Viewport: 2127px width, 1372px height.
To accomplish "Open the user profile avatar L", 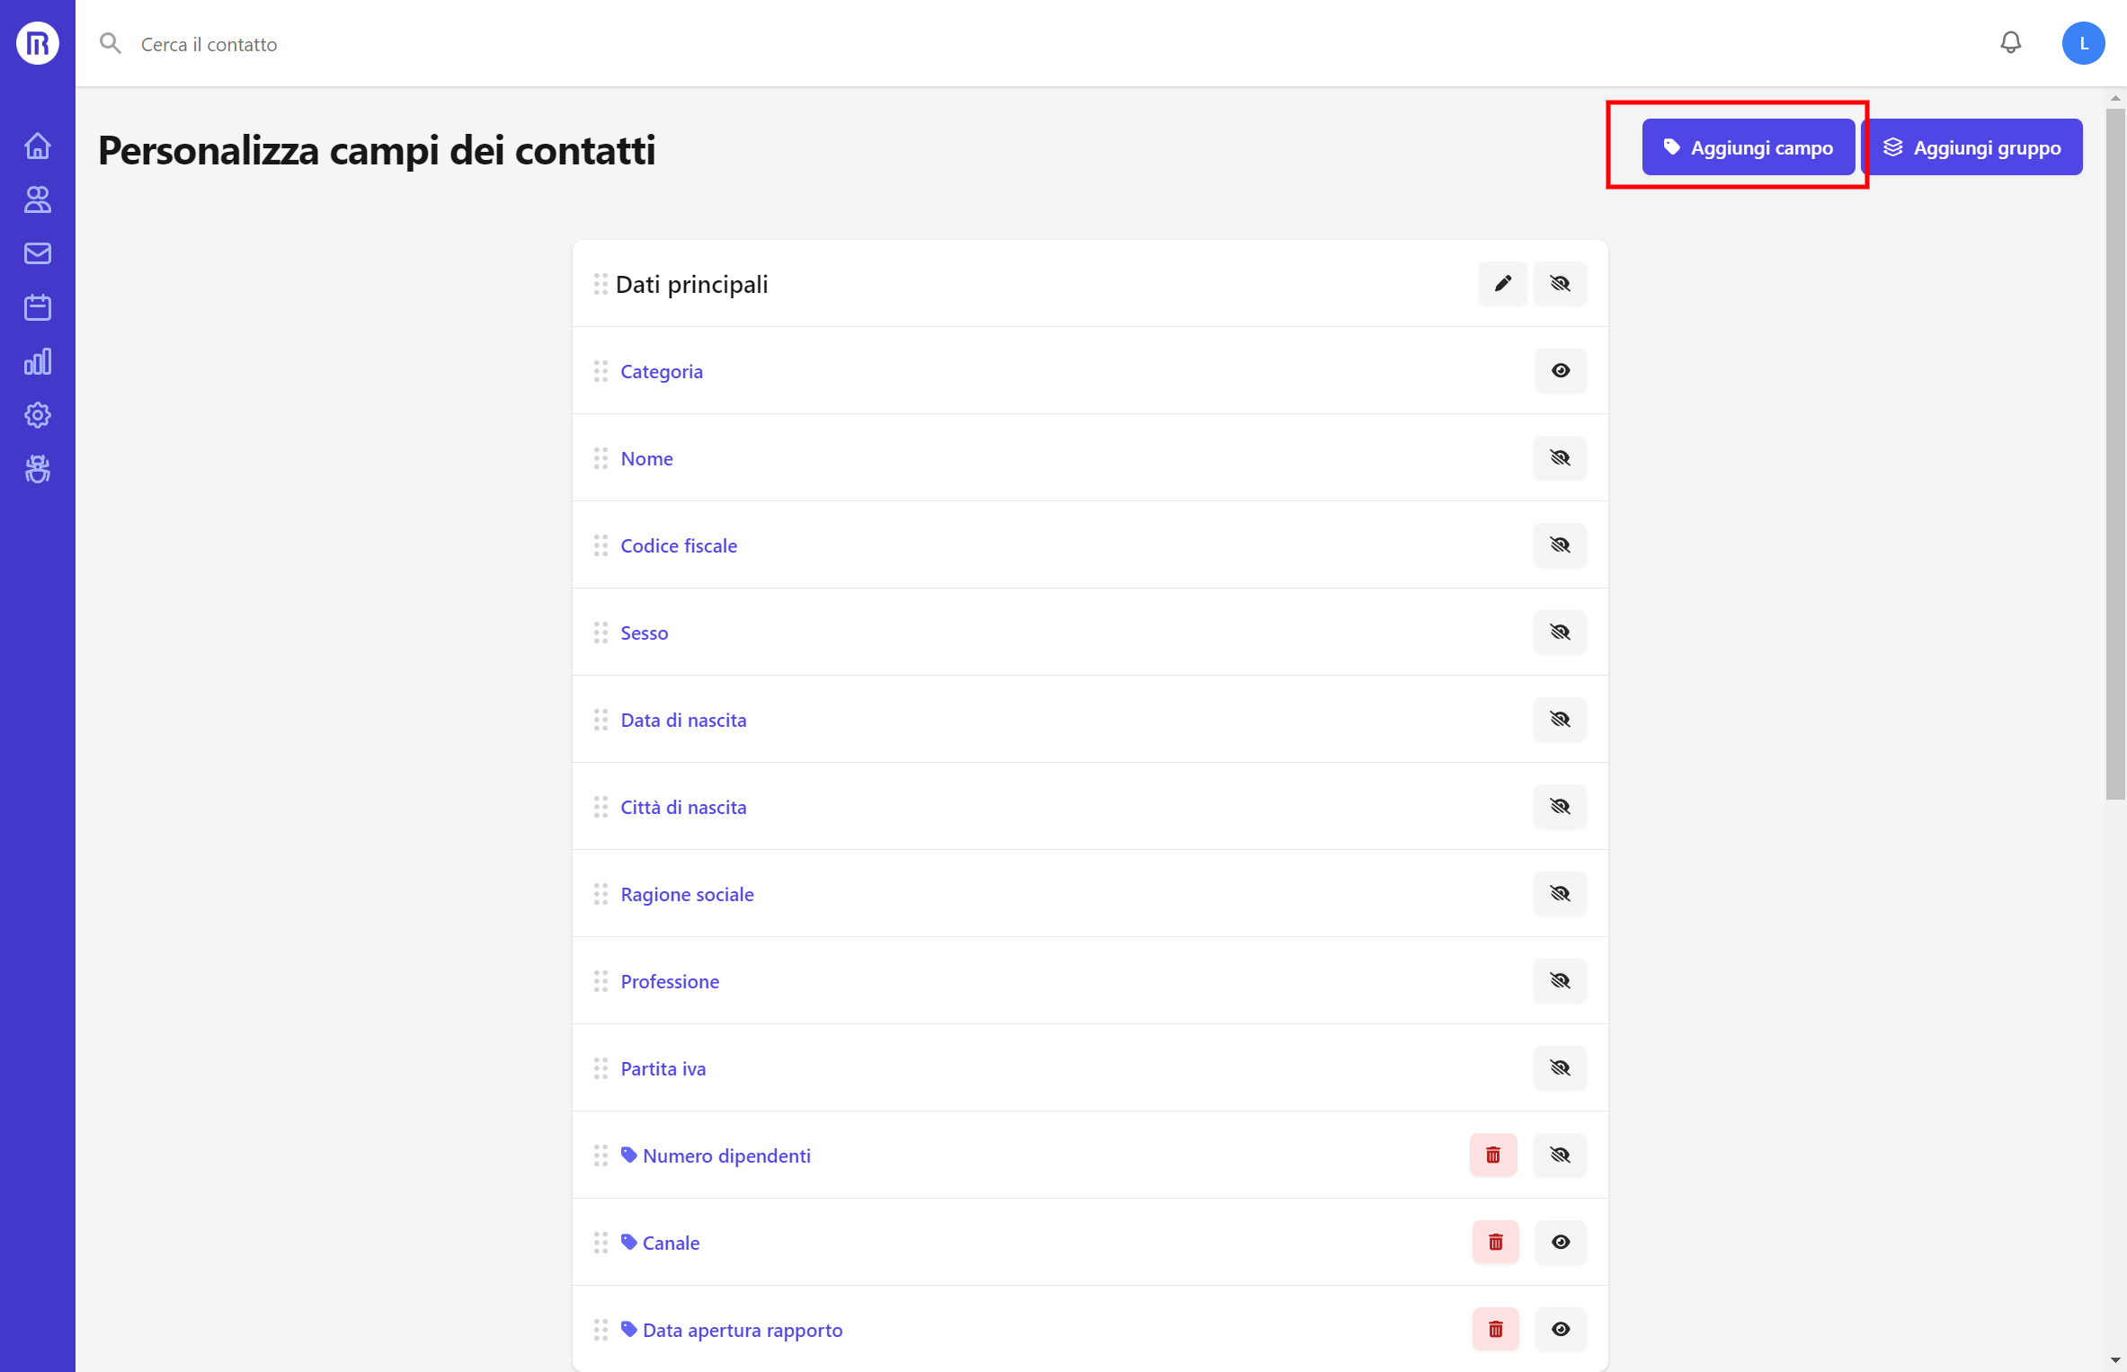I will point(2084,42).
